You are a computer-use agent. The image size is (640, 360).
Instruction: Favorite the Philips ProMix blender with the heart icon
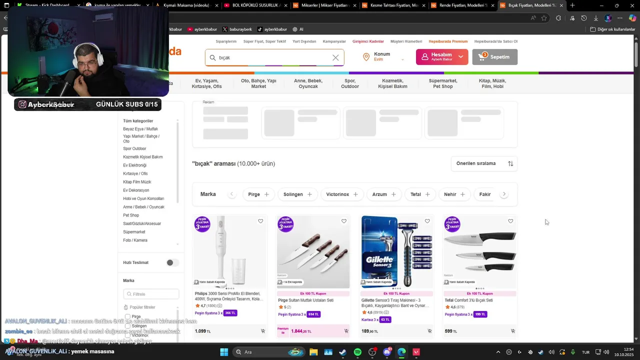[x=260, y=221]
